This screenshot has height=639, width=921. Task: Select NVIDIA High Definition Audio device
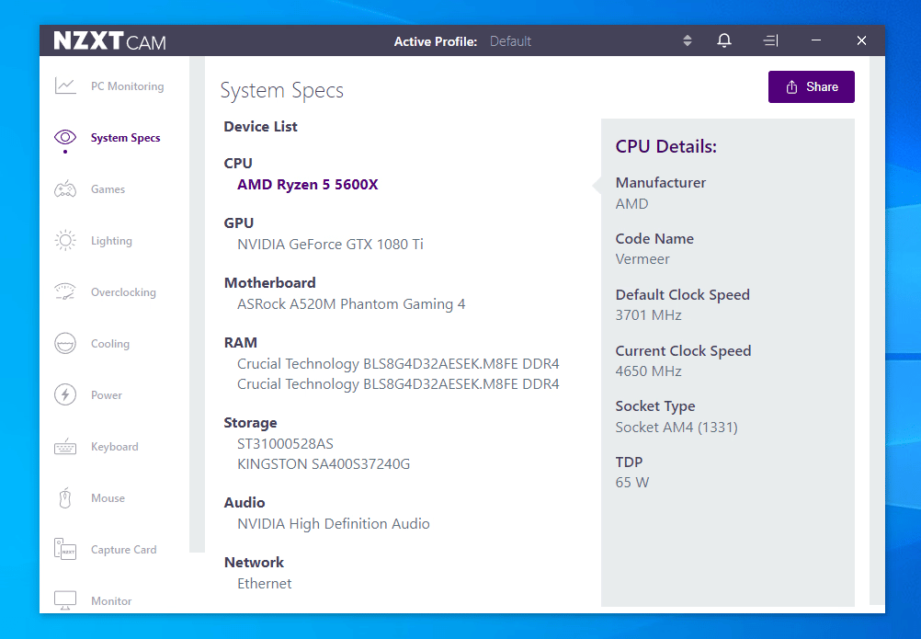coord(334,524)
